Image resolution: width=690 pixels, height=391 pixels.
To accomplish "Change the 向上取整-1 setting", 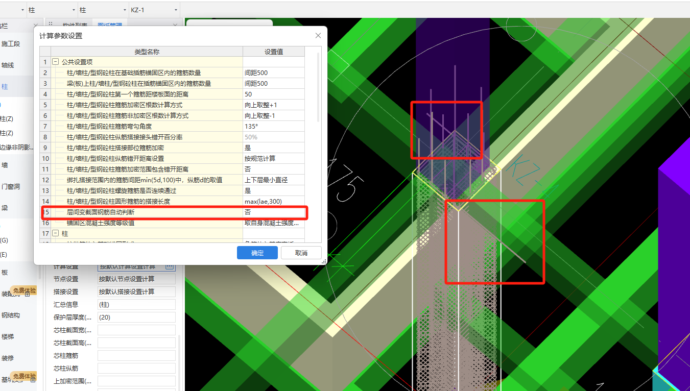I will [x=274, y=116].
